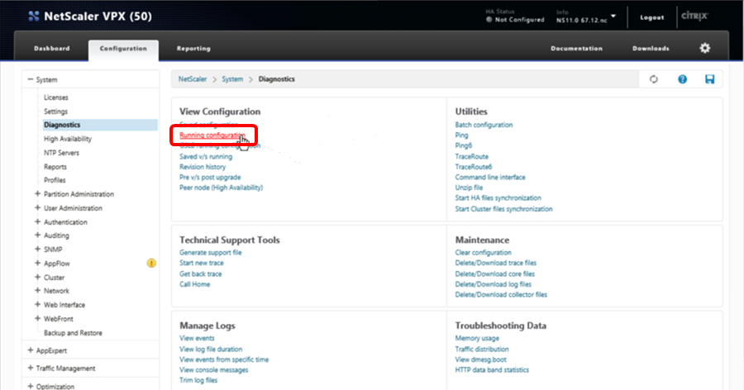Collapse the System tree node
Image resolution: width=744 pixels, height=390 pixels.
[x=31, y=79]
